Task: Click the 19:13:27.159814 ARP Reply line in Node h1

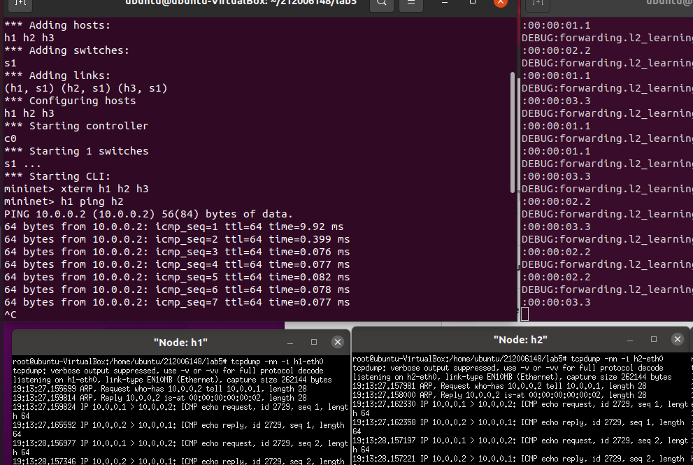Action: pos(159,398)
